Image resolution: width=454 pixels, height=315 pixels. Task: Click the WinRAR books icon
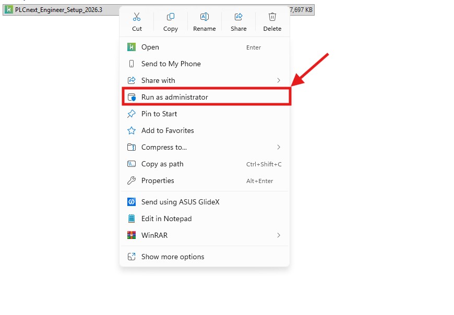[132, 235]
